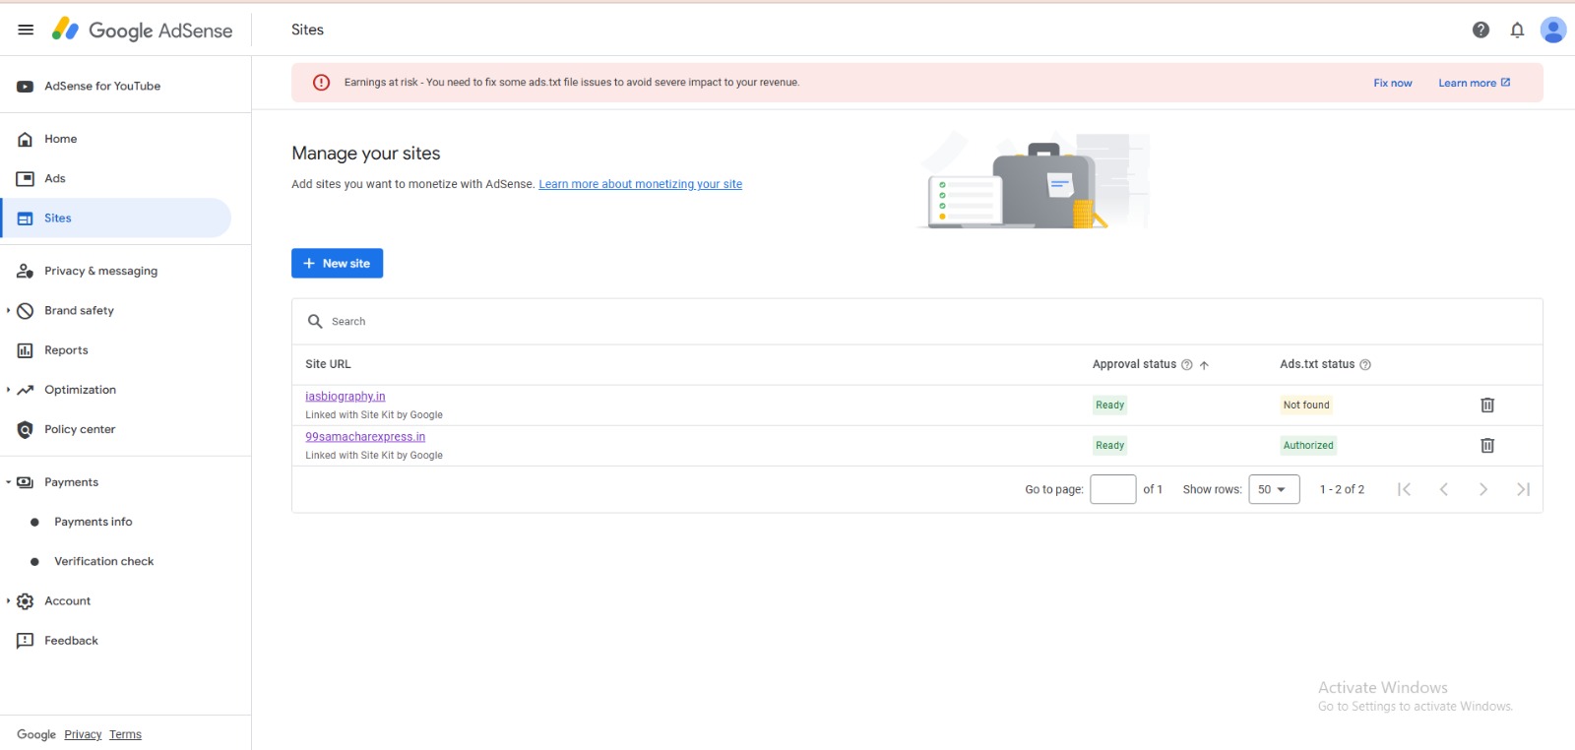Open the 99samacharexpress.in site link
The width and height of the screenshot is (1575, 750).
point(365,436)
